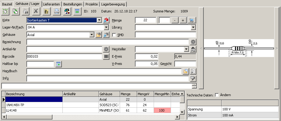Click the blue arrow icon beside Gehäuse
This screenshot has height=121, width=281.
pyautogui.click(x=106, y=35)
